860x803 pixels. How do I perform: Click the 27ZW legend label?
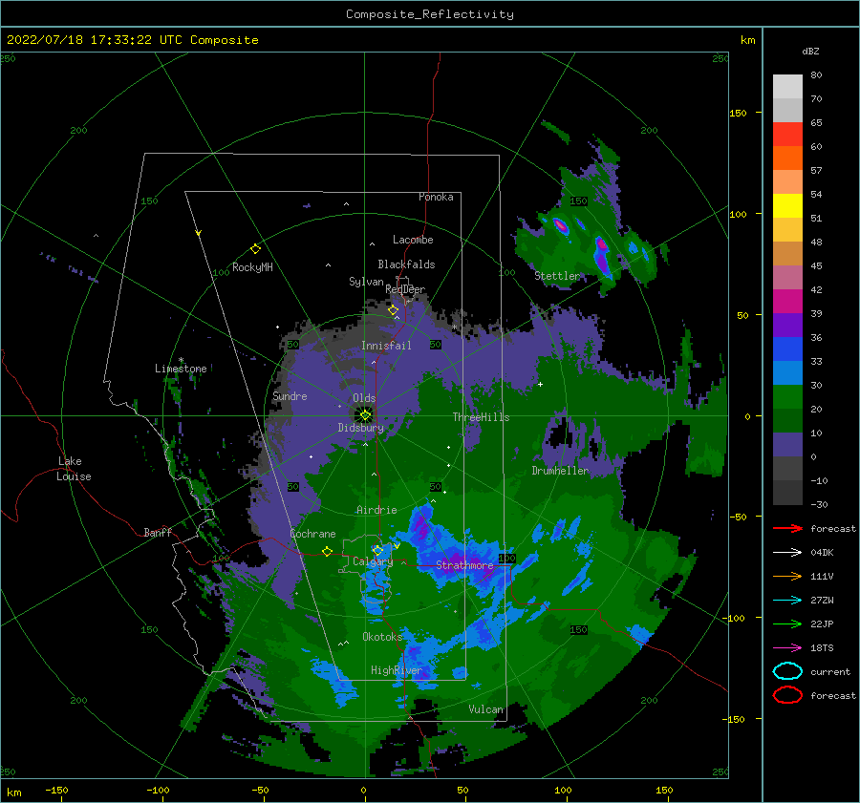[x=822, y=601]
